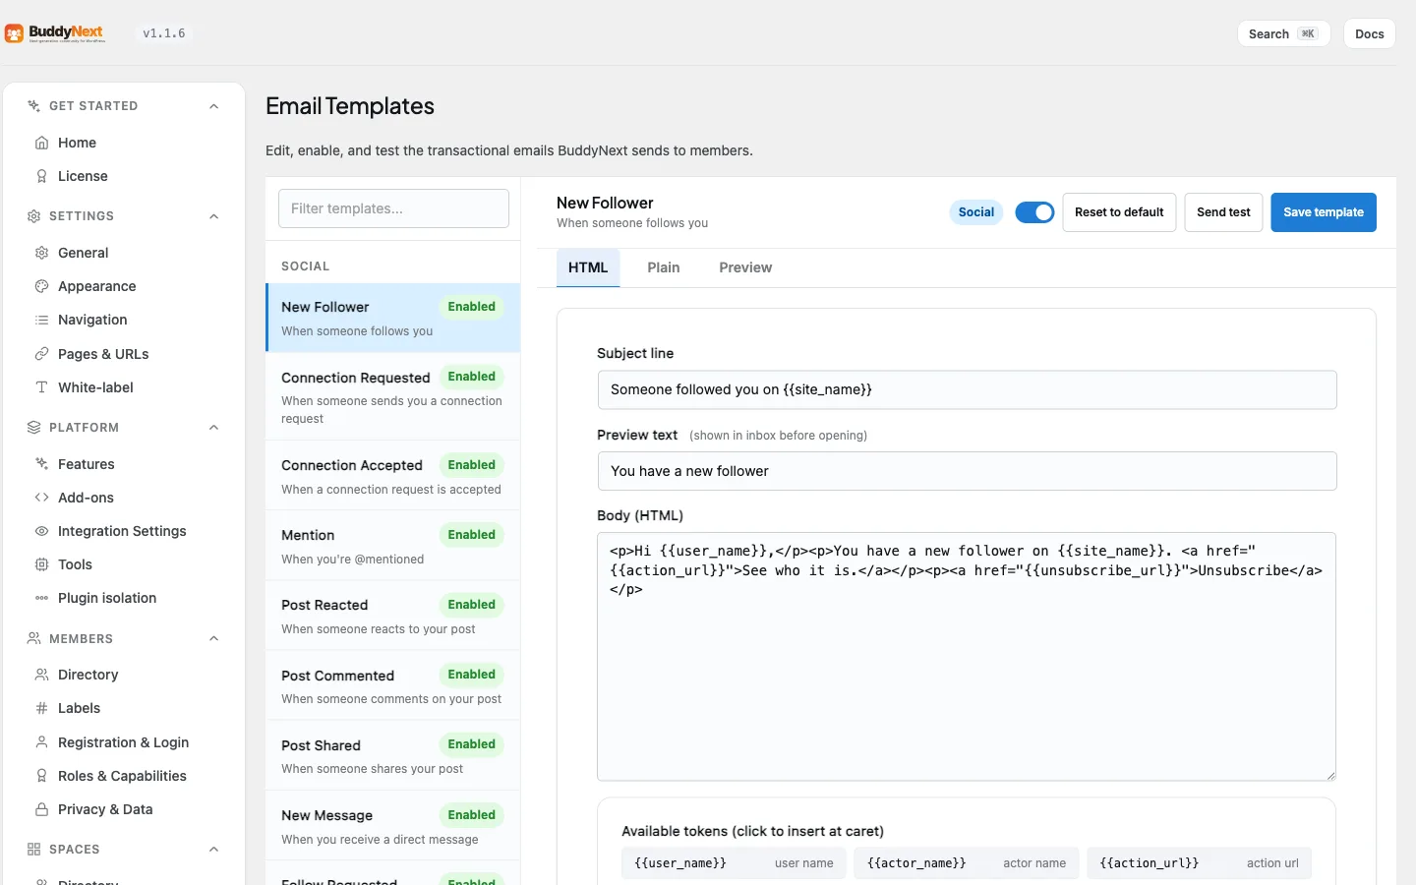1416x885 pixels.
Task: Click the Get Started section sparkle icon
Action: click(33, 106)
